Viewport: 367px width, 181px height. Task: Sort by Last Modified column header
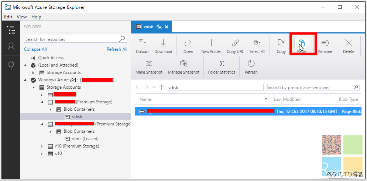(301, 99)
